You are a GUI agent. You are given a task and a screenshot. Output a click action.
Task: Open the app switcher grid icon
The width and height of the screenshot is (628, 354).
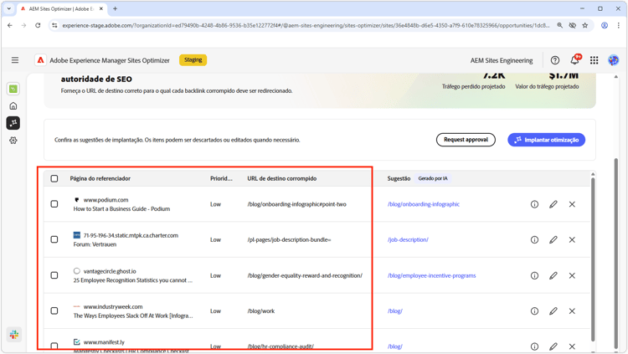point(594,60)
